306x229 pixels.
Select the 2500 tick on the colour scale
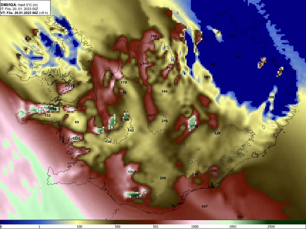pos(271,227)
